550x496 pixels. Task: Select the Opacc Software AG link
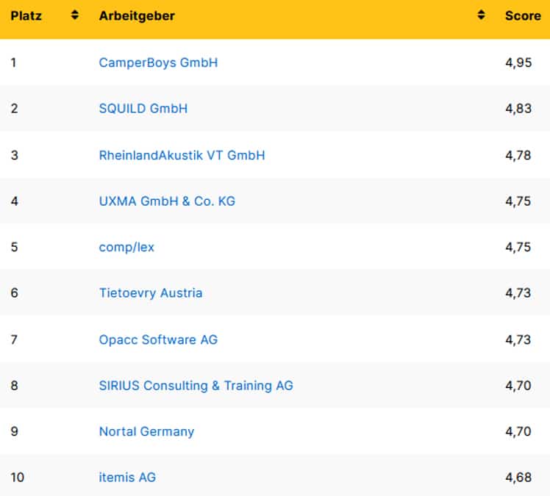click(158, 339)
